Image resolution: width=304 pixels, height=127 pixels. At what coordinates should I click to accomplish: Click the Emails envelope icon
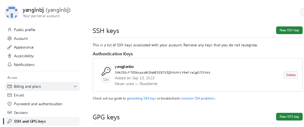coord(10,95)
